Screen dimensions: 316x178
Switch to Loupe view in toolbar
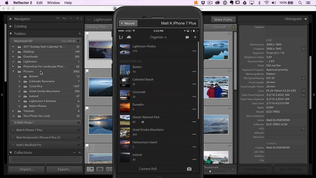pos(100,170)
